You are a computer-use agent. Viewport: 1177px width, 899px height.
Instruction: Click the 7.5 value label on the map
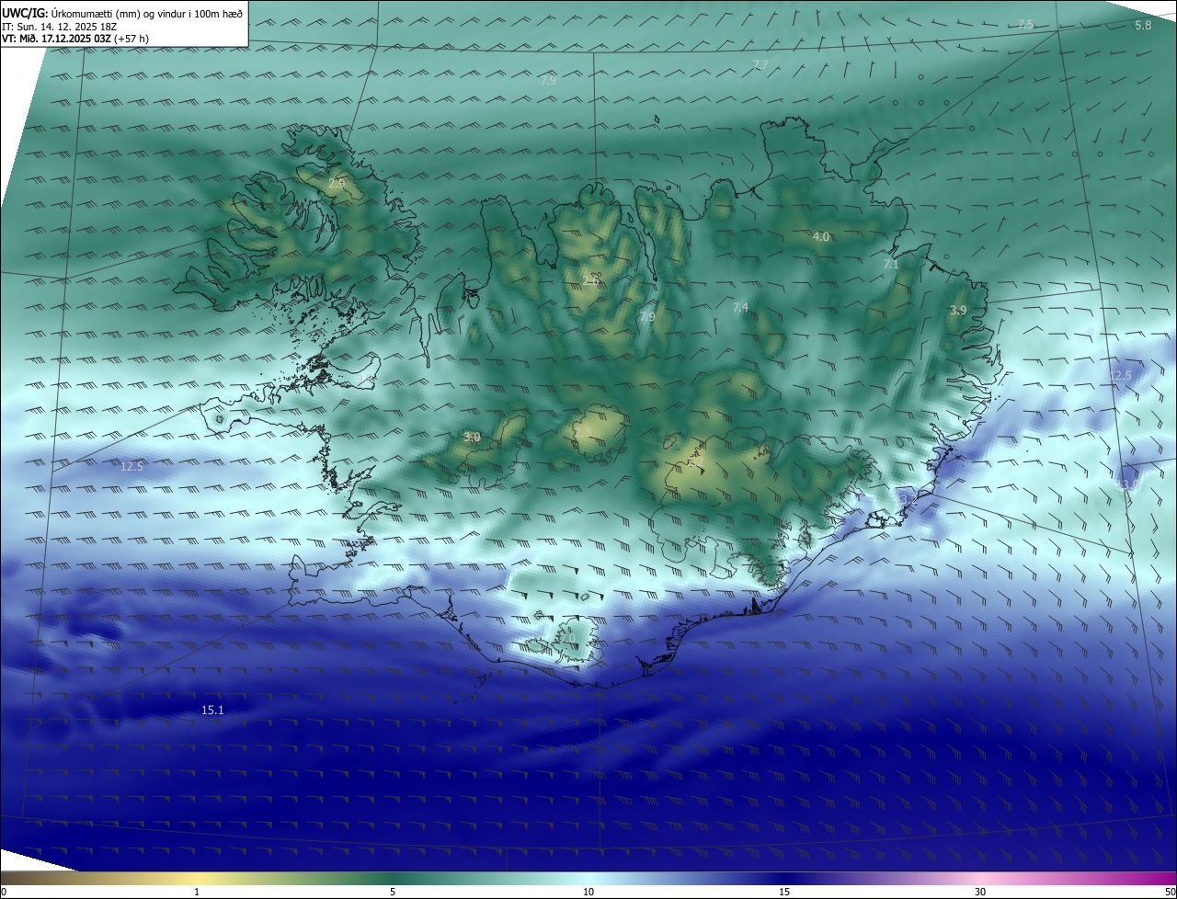(x=1026, y=24)
